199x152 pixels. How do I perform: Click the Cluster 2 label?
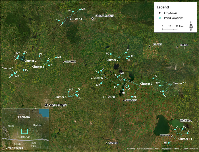(30, 61)
